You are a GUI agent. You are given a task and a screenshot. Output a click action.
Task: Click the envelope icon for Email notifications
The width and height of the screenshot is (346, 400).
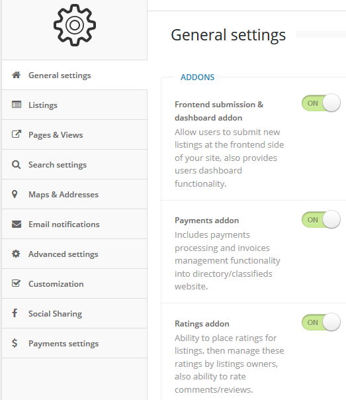tap(17, 225)
